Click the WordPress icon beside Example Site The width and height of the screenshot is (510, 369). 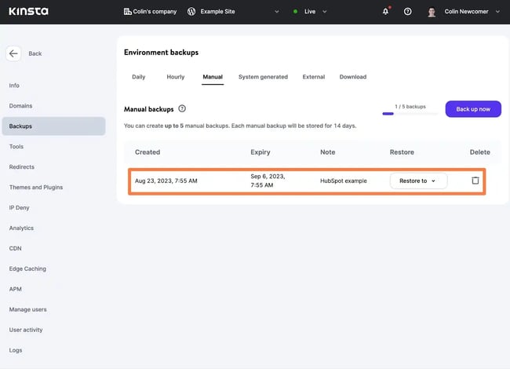click(x=191, y=12)
